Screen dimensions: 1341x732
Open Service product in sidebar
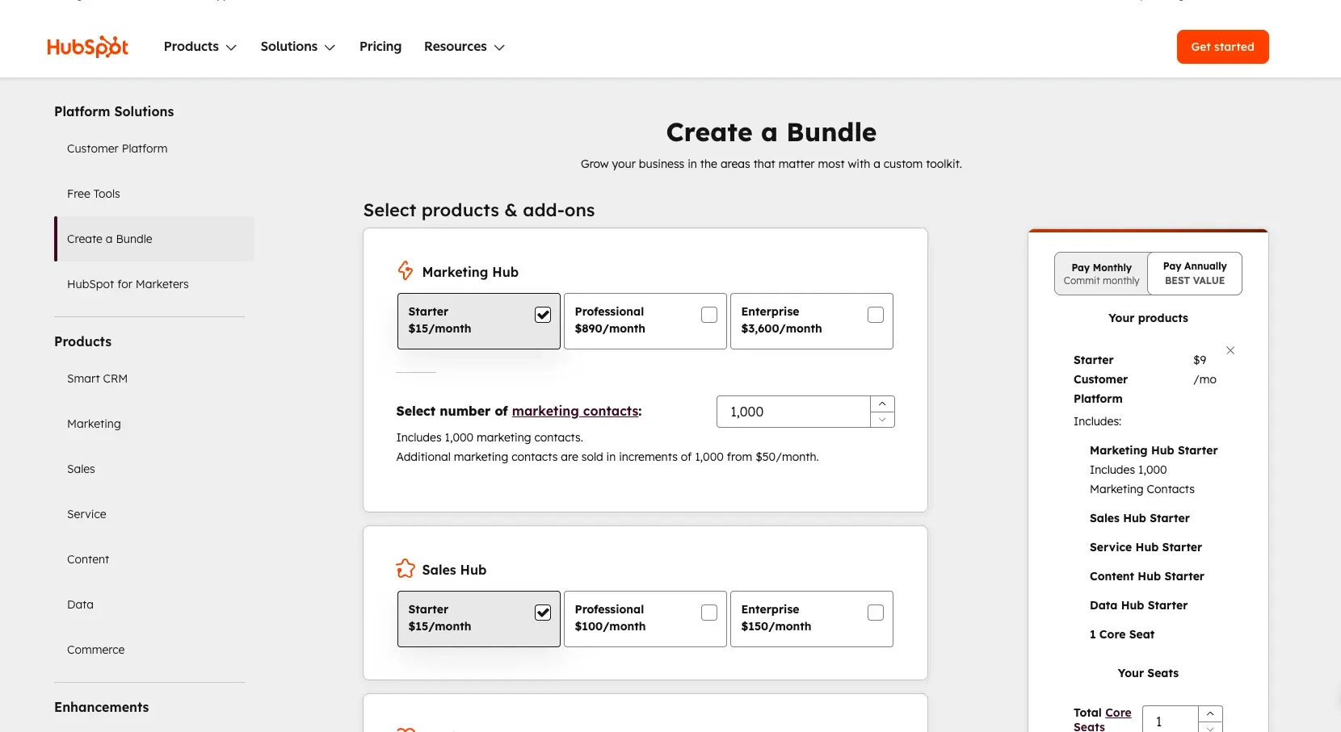(x=86, y=514)
